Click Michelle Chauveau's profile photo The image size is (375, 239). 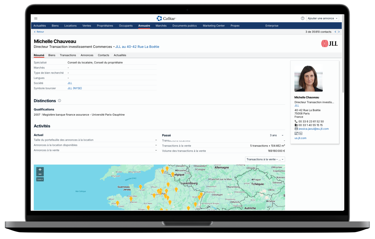point(308,79)
